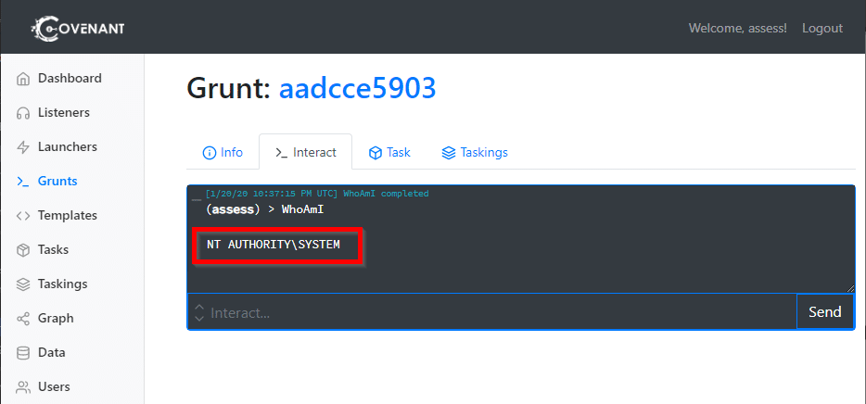Click the Taskings layers icon in sidebar
Image resolution: width=866 pixels, height=404 pixels.
pyautogui.click(x=22, y=284)
